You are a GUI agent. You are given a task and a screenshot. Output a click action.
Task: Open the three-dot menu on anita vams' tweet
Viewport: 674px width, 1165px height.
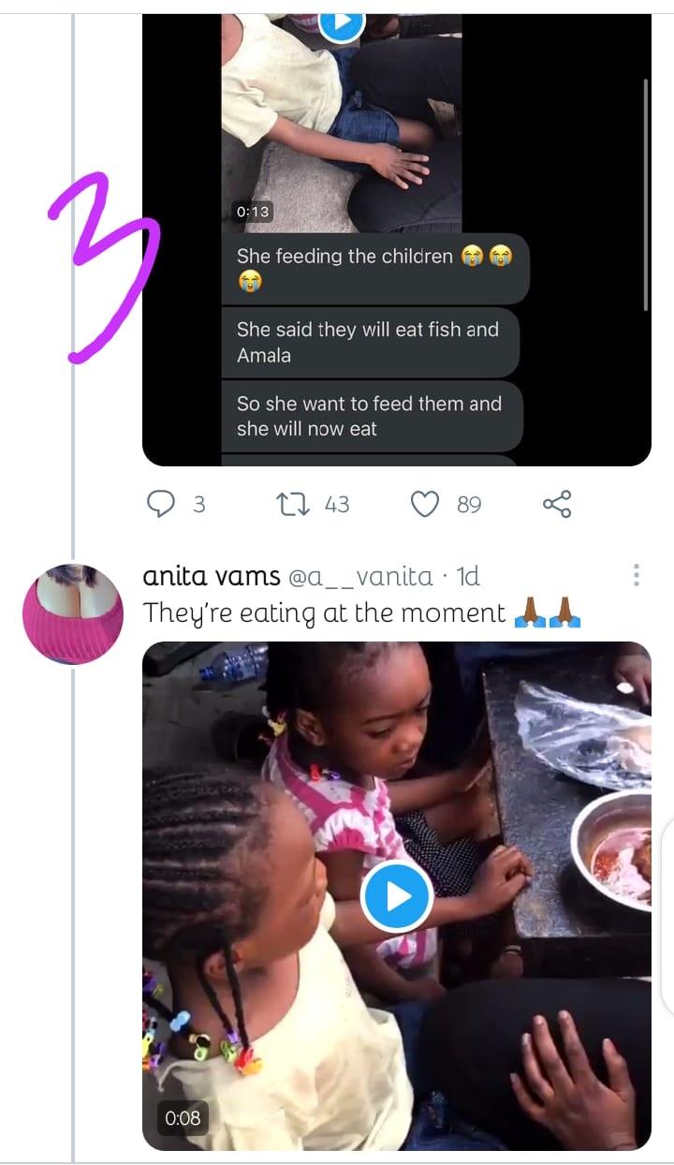click(x=637, y=576)
